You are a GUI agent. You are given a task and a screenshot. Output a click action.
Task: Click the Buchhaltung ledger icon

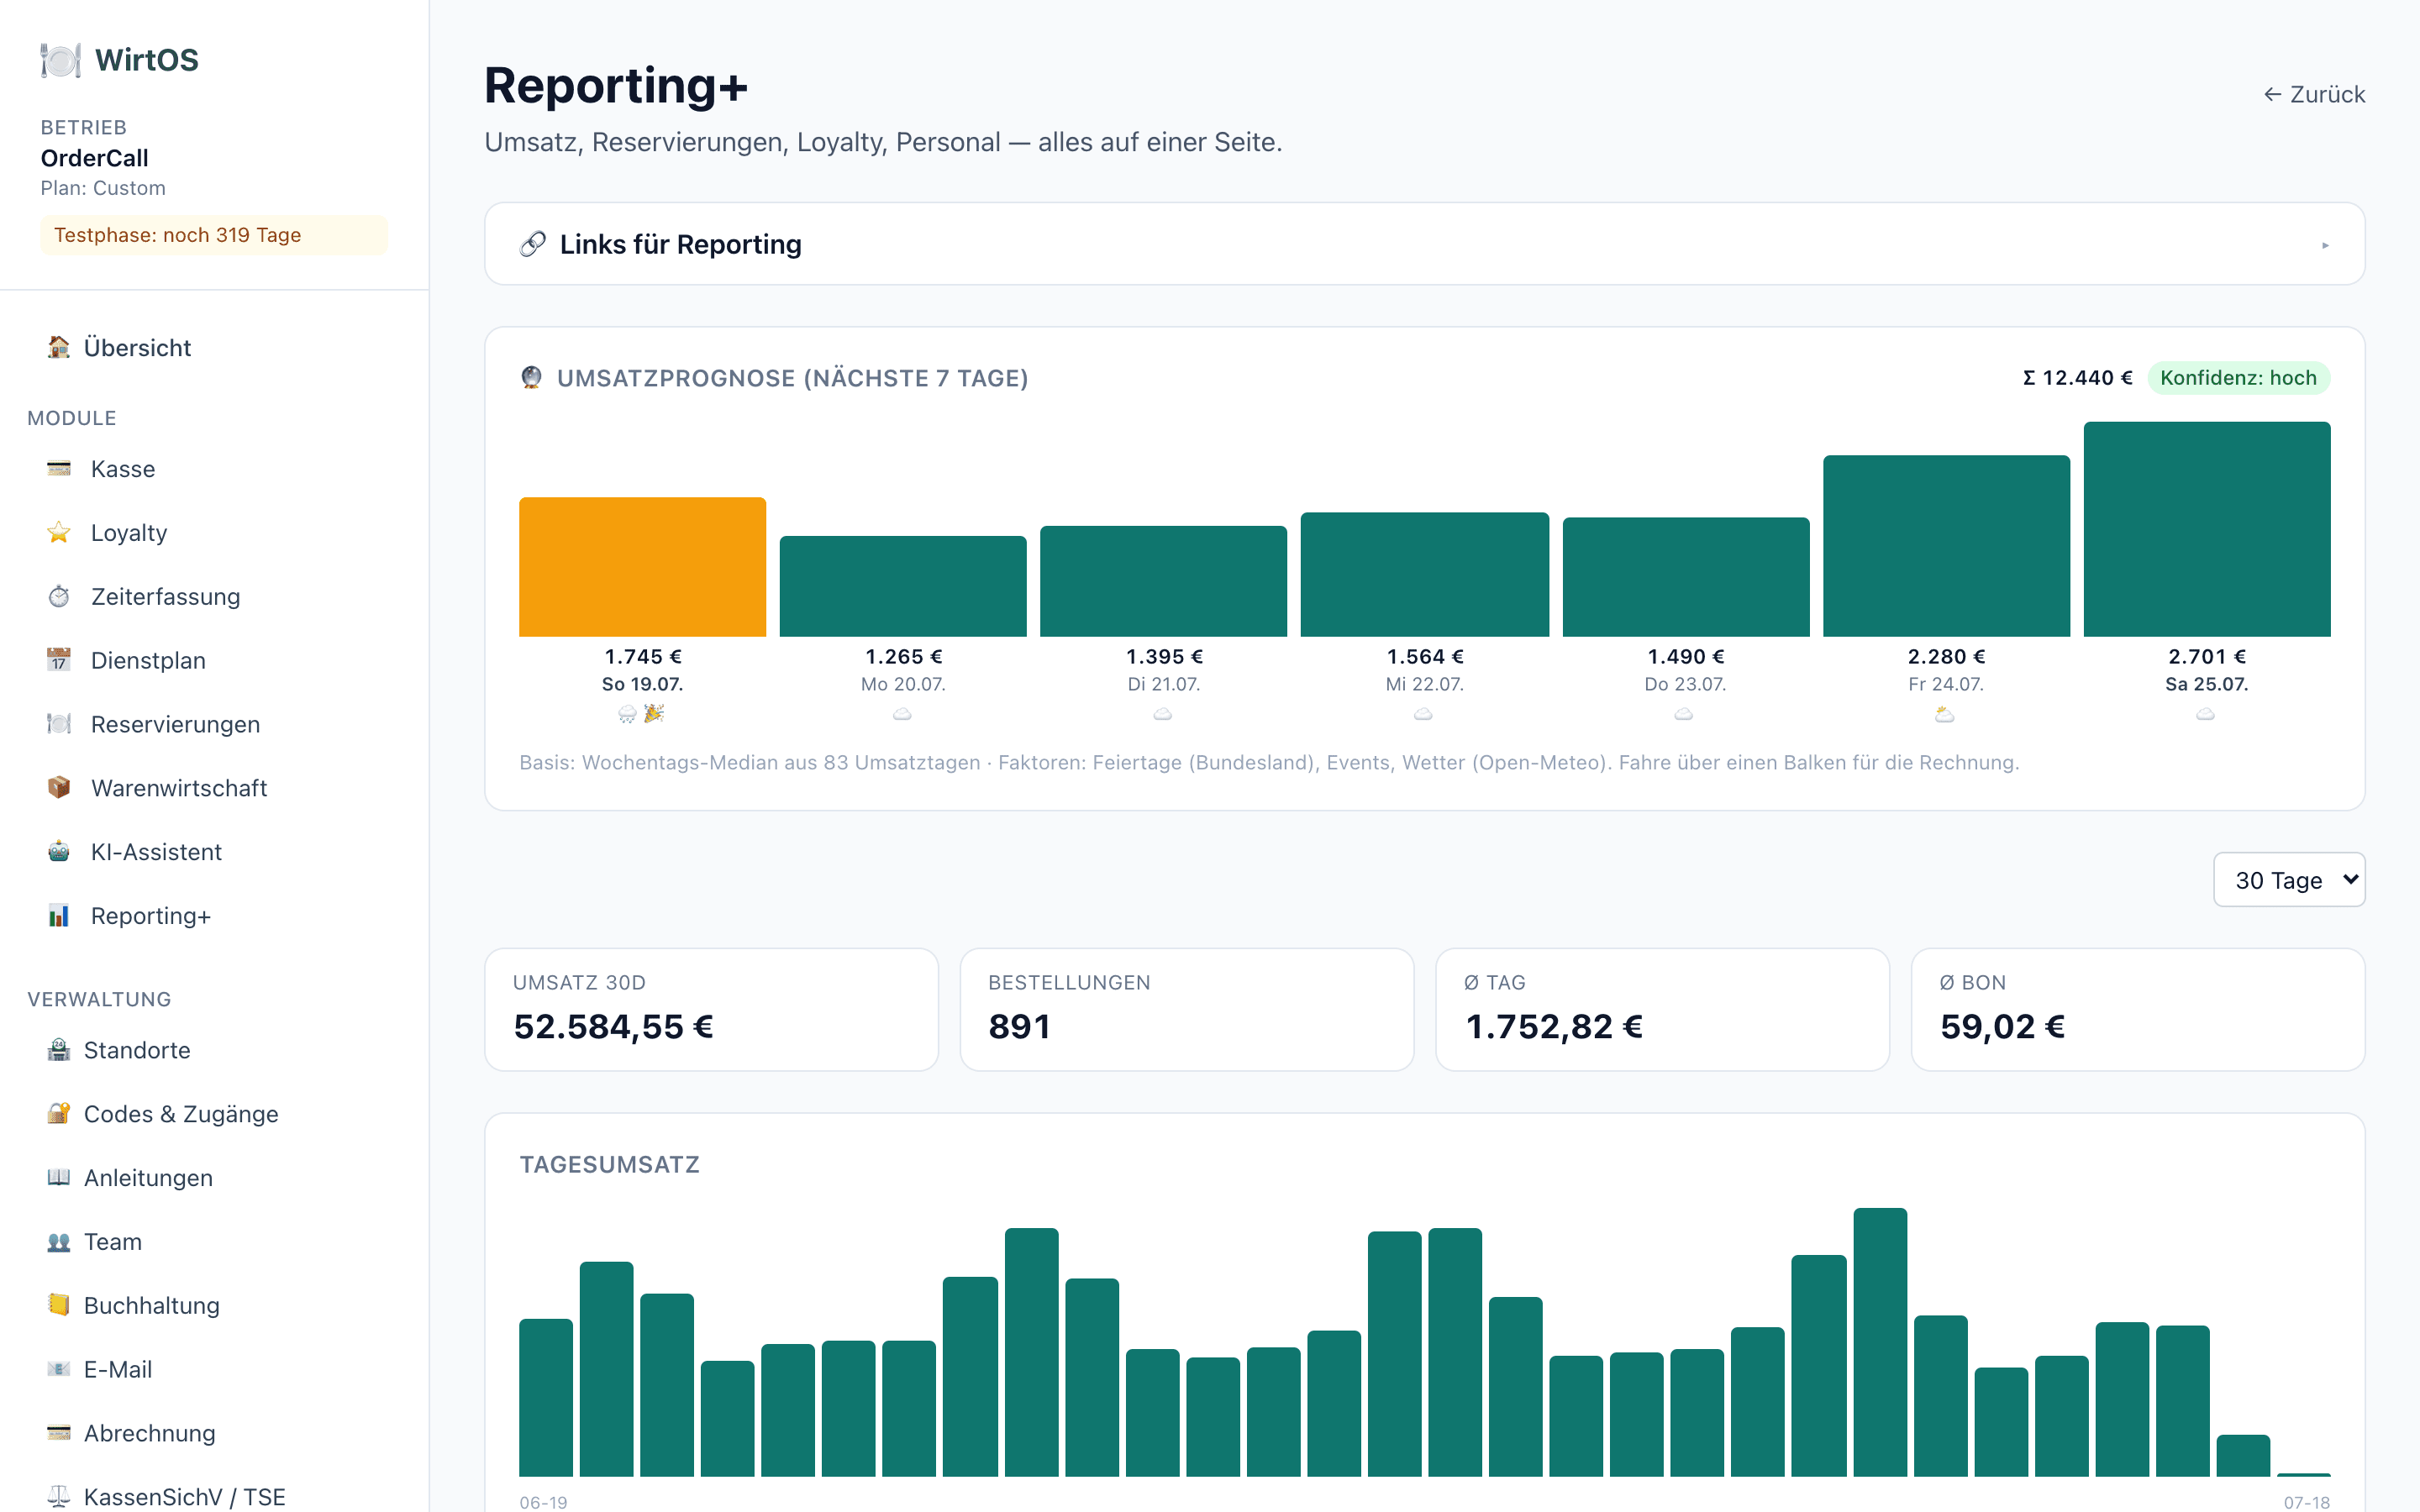pos(59,1305)
